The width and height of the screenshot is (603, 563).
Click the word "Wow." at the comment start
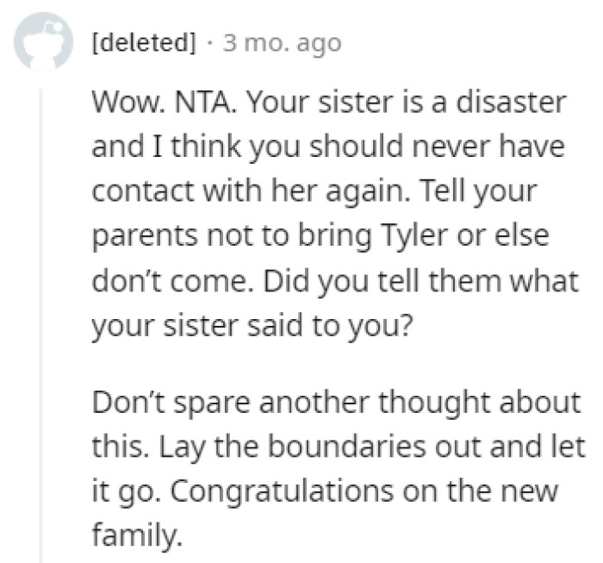[121, 103]
